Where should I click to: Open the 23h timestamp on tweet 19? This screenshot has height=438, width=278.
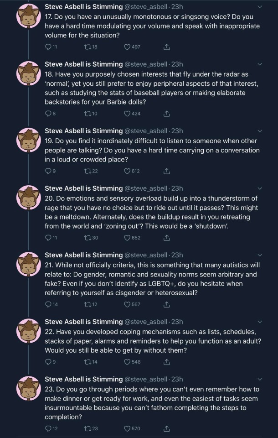pos(177,131)
